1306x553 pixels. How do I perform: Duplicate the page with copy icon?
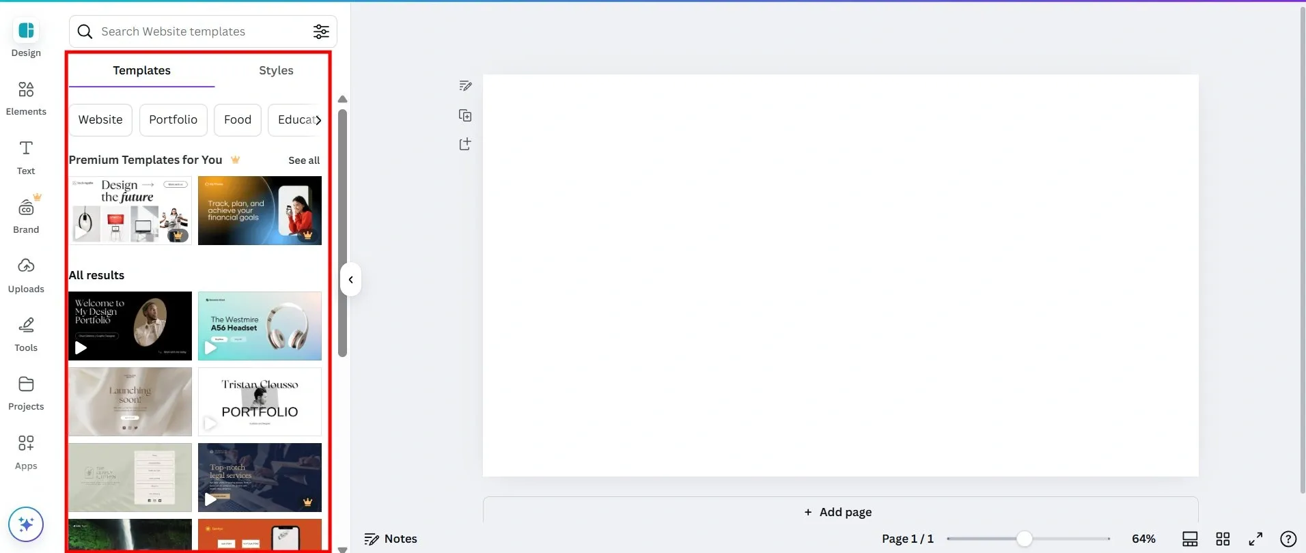tap(465, 115)
